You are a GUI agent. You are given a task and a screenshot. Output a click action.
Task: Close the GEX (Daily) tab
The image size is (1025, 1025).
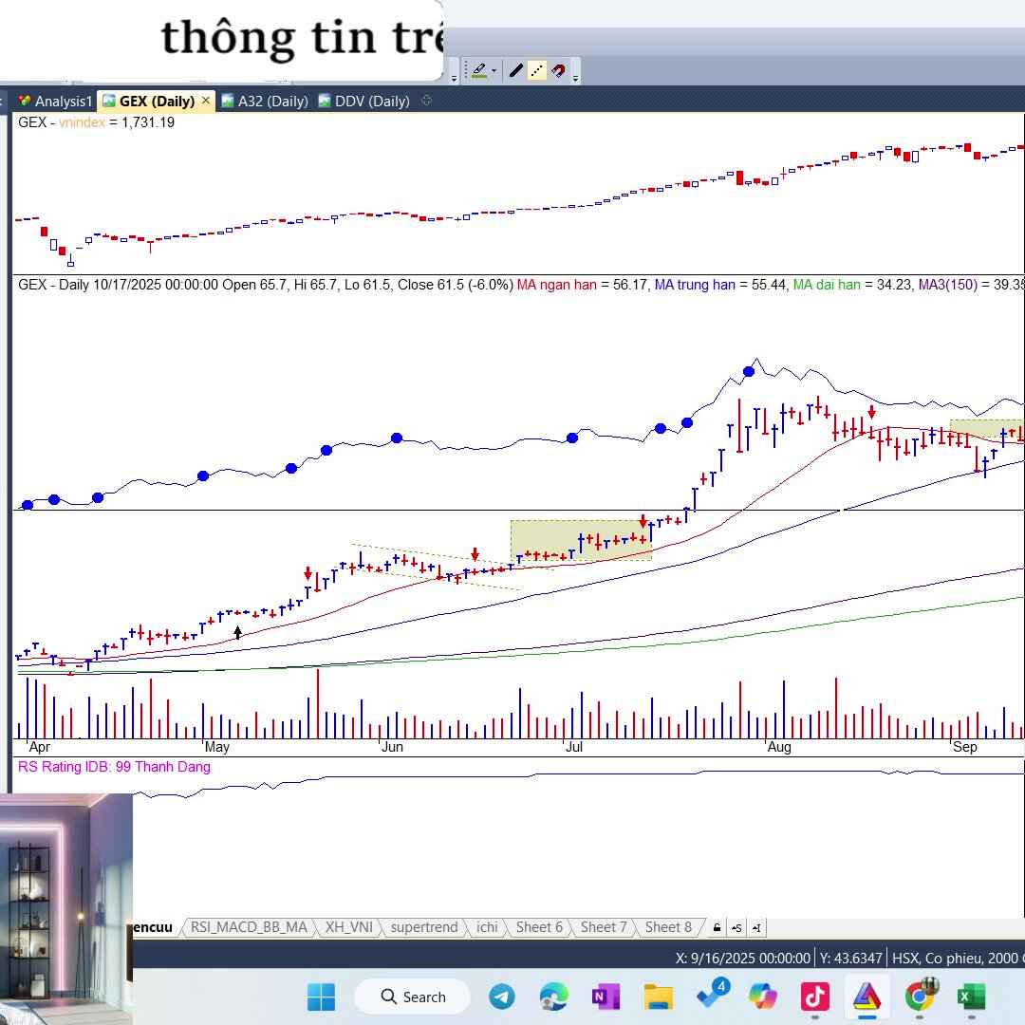coord(206,101)
